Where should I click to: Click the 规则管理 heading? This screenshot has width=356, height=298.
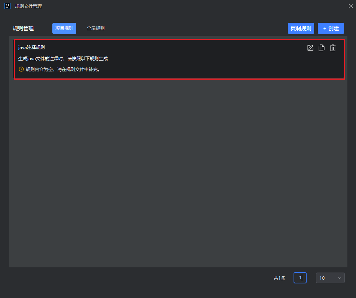coord(23,28)
